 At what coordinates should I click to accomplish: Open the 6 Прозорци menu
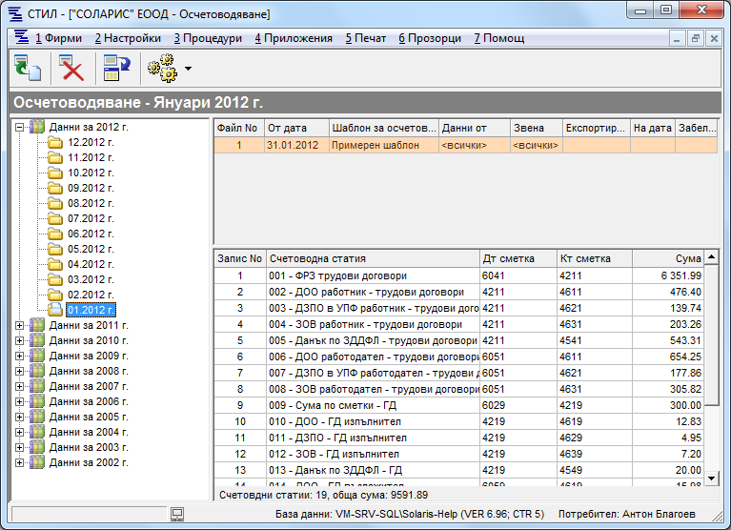tap(430, 38)
